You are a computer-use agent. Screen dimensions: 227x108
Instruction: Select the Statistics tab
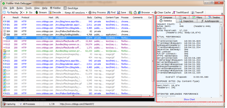coord(166,21)
